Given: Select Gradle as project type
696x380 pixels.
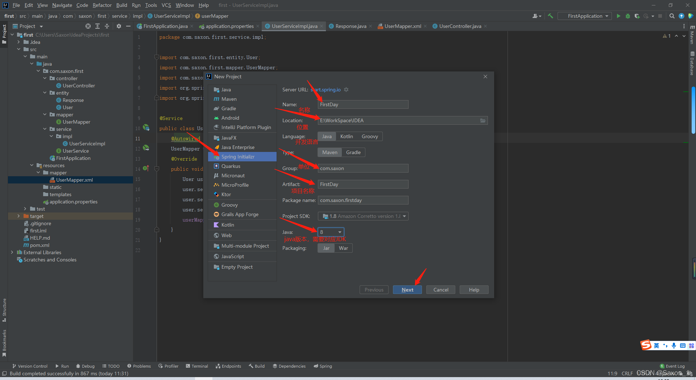Looking at the screenshot, I should point(353,152).
